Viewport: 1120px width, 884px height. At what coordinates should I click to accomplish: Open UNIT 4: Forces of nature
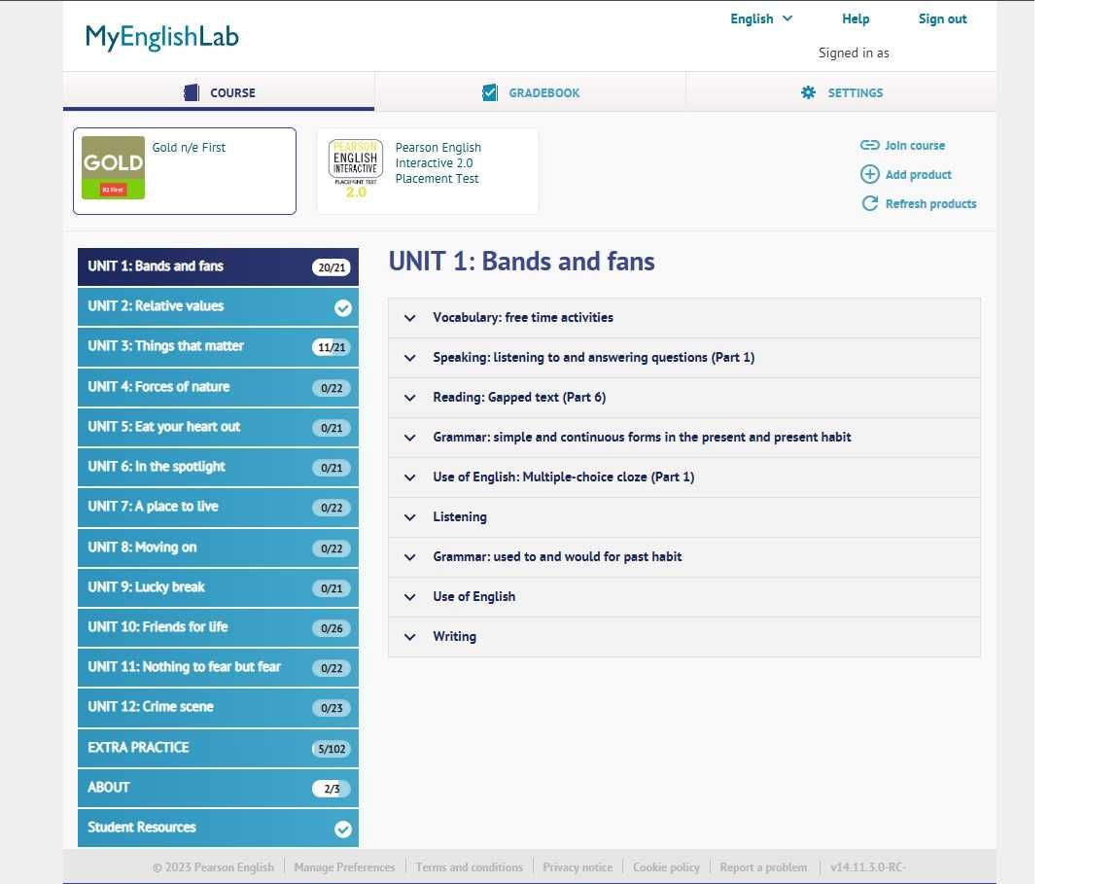pyautogui.click(x=218, y=387)
